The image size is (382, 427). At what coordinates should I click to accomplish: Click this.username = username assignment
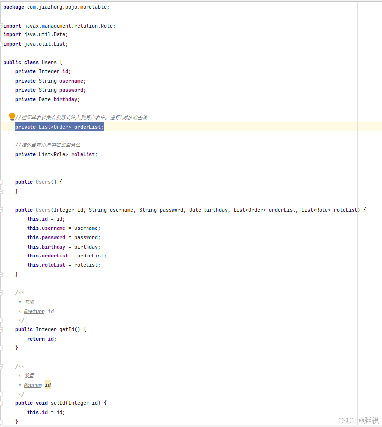click(64, 228)
